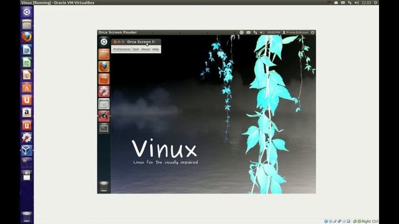The image size is (399, 224).
Task: Launch Firefox from the host launcher
Action: click(x=27, y=37)
